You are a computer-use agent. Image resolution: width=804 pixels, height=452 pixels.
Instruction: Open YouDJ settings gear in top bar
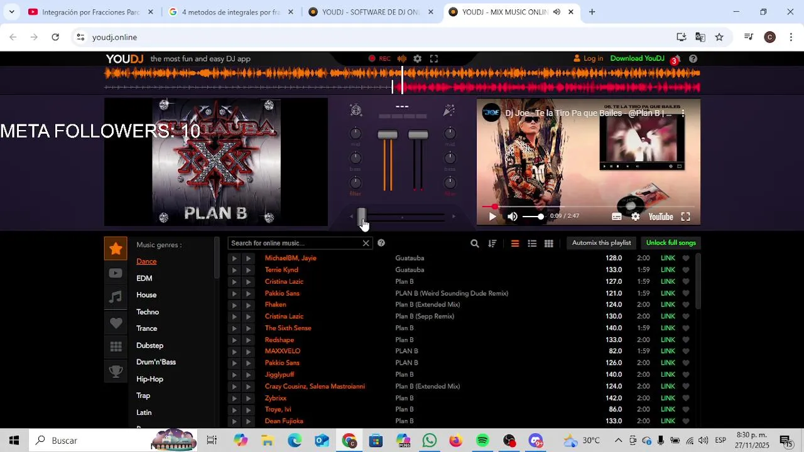(x=417, y=58)
